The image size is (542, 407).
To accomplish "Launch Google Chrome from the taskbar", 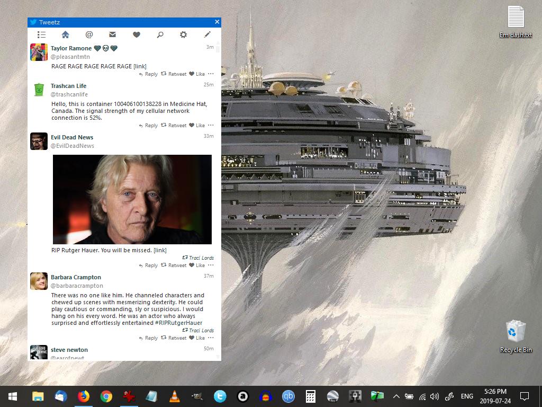I will (106, 396).
